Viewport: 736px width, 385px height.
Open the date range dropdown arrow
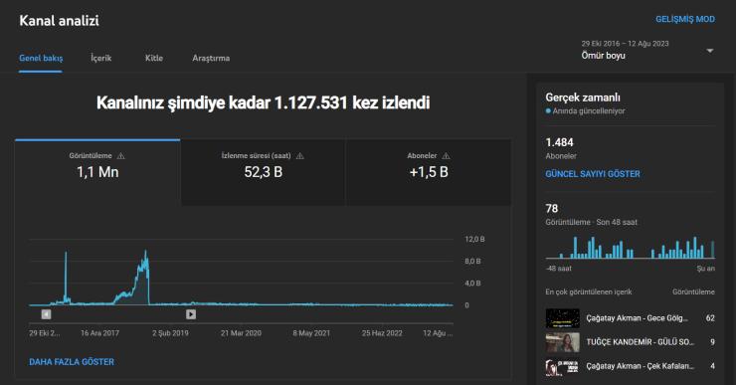click(710, 51)
